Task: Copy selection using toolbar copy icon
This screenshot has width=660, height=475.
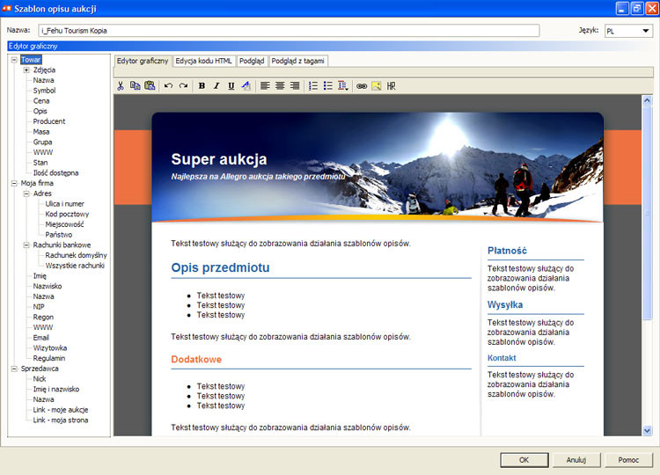Action: pos(136,86)
